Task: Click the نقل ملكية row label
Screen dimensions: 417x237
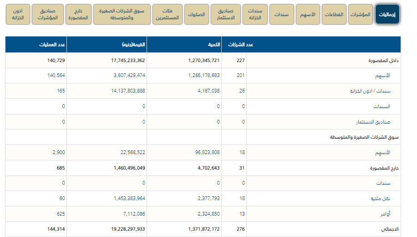Action: coord(388,199)
